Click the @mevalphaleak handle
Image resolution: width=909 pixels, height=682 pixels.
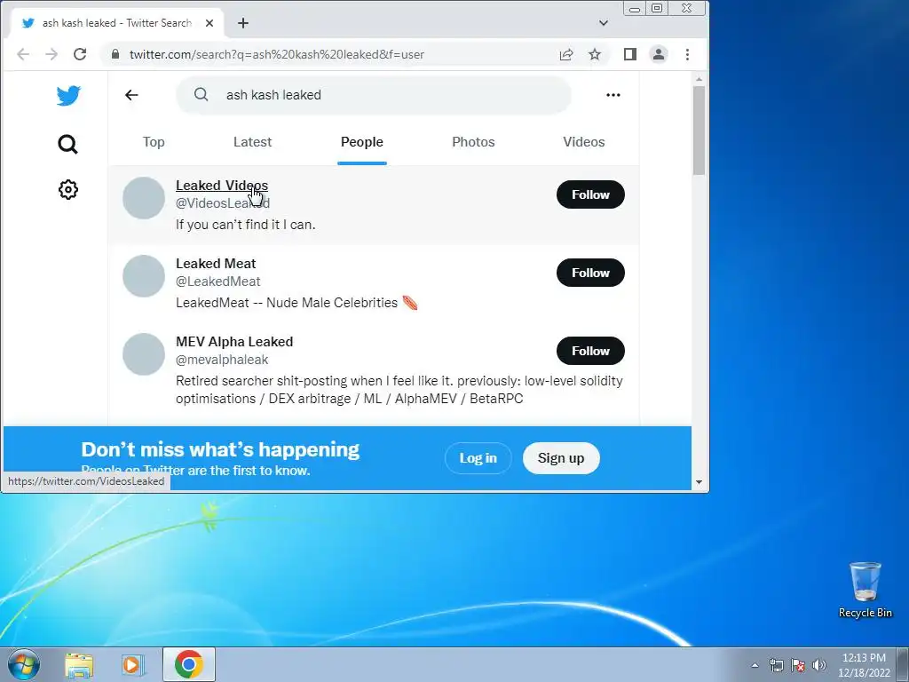(222, 360)
